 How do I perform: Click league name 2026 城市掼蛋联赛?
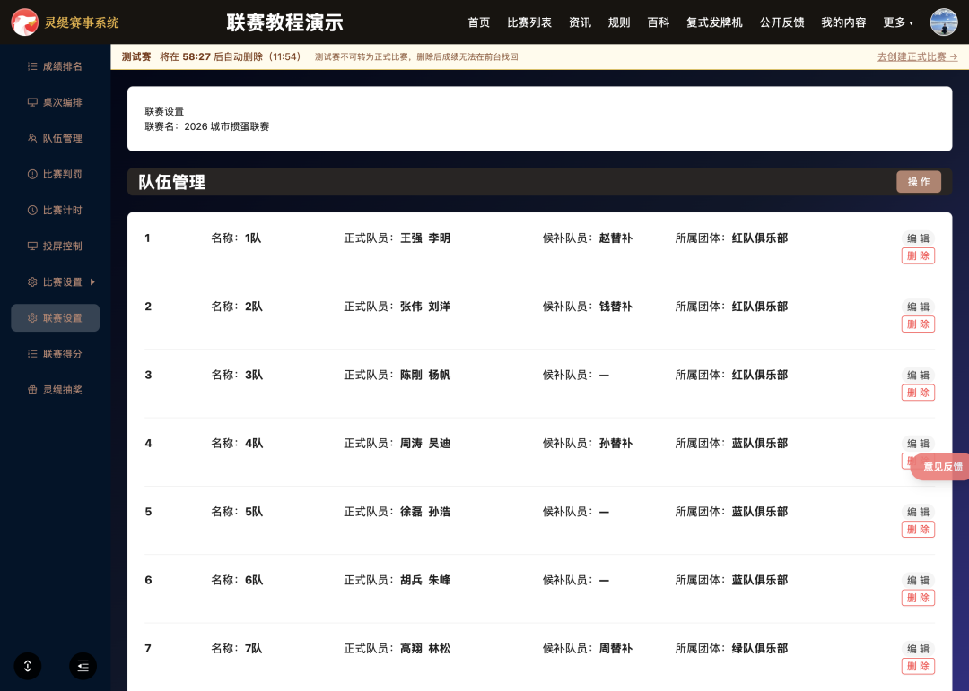pos(227,126)
